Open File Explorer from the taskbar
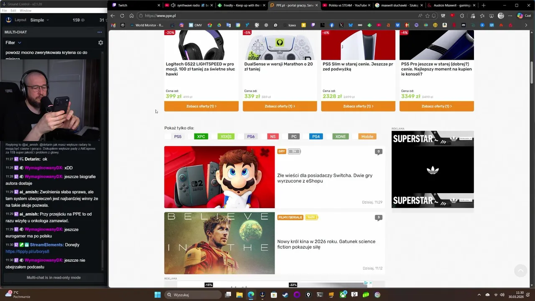 pos(239,295)
